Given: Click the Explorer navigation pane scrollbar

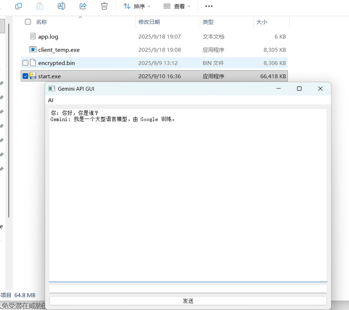Looking at the screenshot, I should [9, 120].
